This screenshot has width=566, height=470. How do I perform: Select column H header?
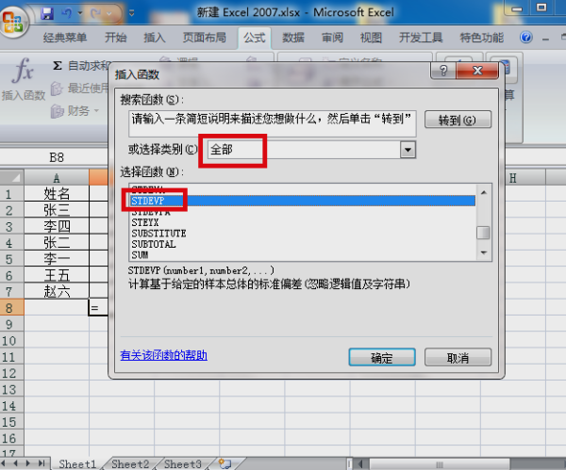click(x=512, y=177)
